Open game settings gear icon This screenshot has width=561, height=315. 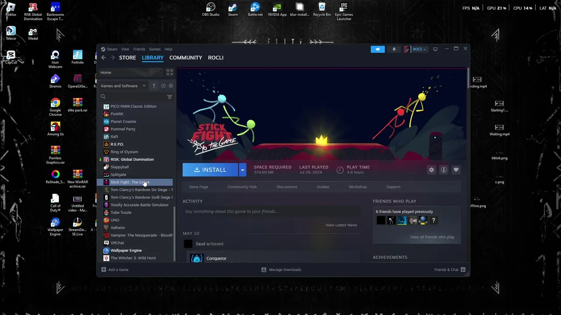pos(431,170)
